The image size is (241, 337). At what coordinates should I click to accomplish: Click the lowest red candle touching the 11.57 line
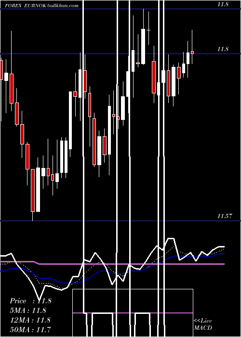tap(33, 190)
